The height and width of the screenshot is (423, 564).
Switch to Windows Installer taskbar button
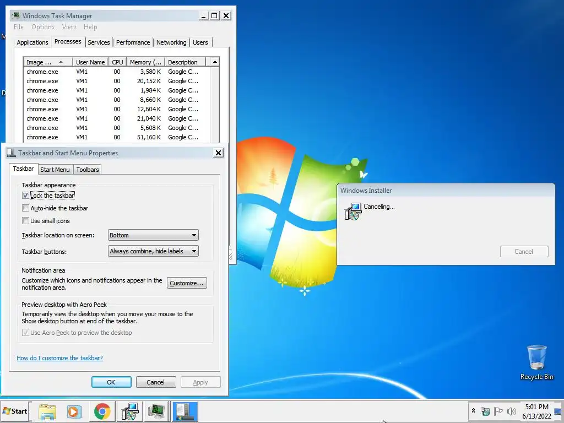129,411
